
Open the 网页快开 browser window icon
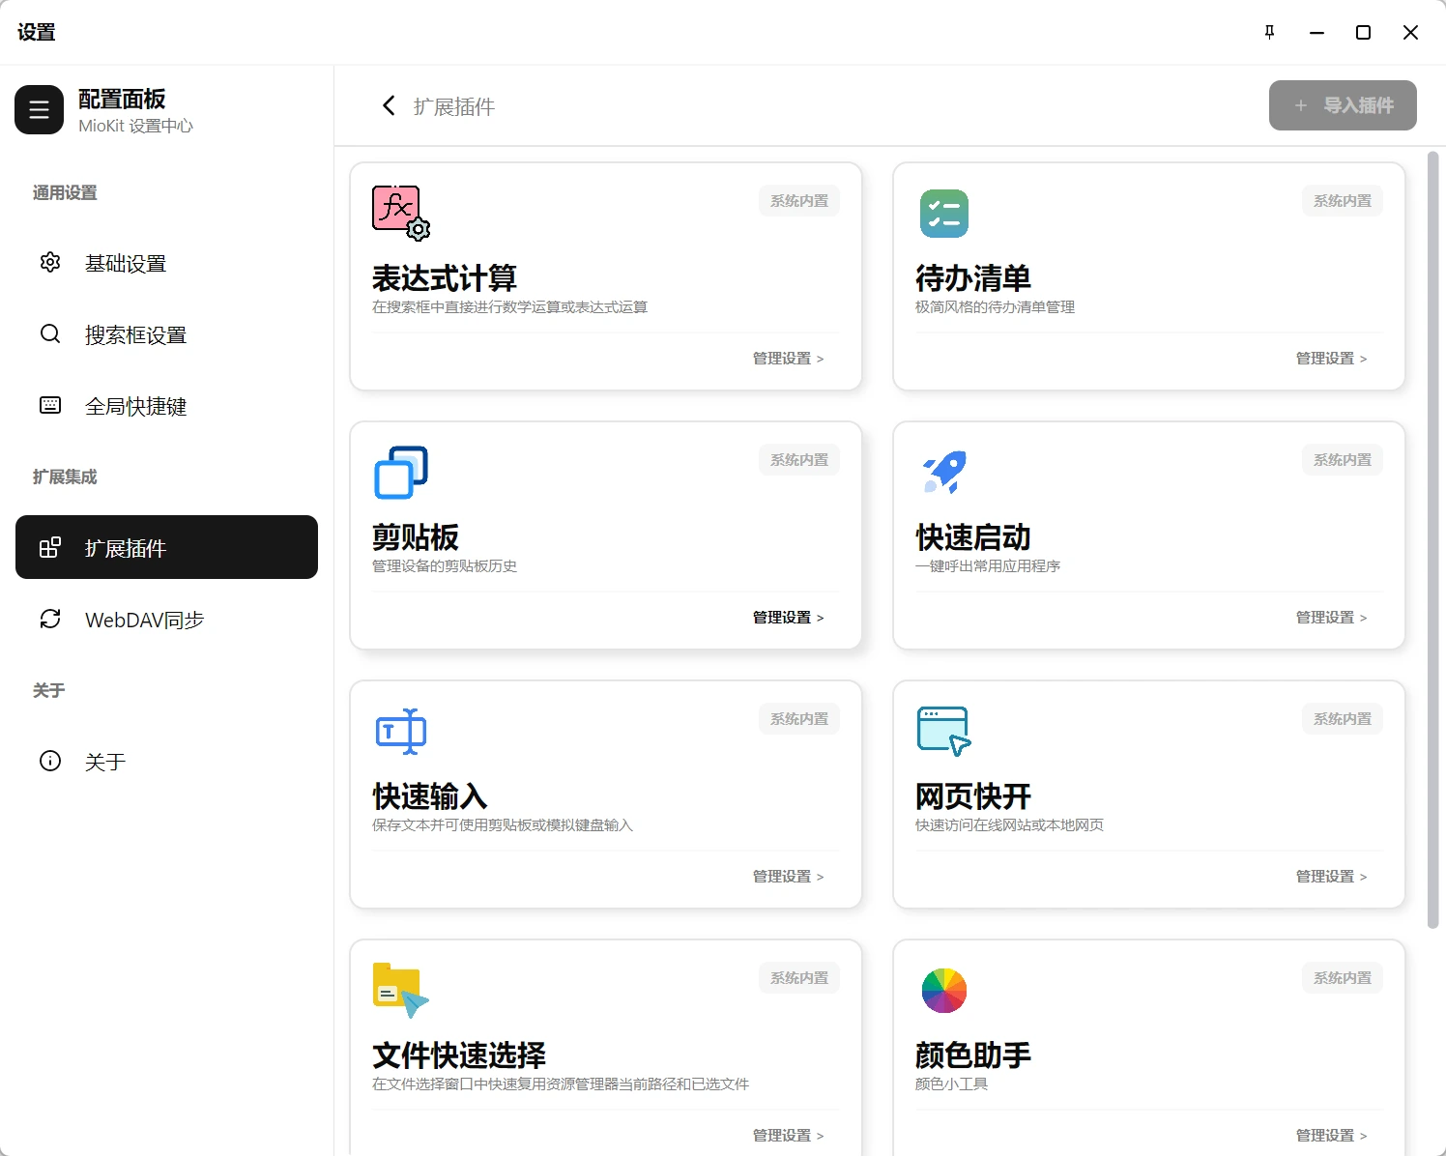[x=943, y=732]
